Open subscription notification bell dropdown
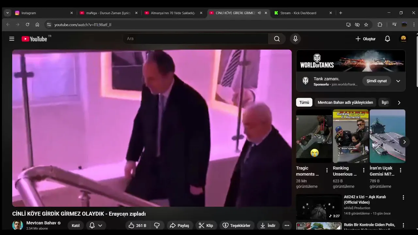 click(x=96, y=226)
